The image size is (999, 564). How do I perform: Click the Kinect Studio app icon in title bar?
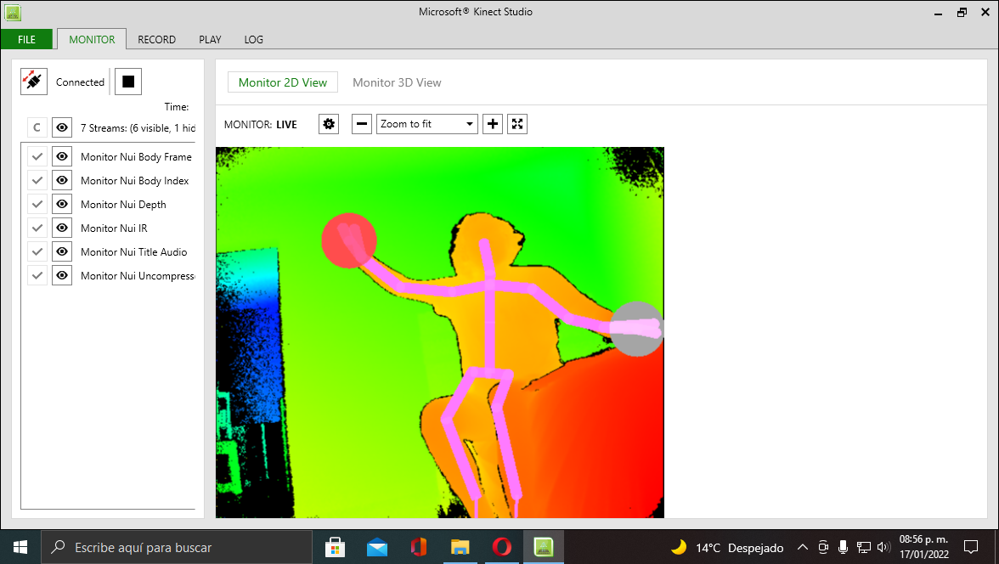coord(13,12)
